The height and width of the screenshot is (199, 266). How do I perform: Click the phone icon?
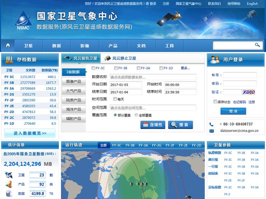(x=211, y=124)
